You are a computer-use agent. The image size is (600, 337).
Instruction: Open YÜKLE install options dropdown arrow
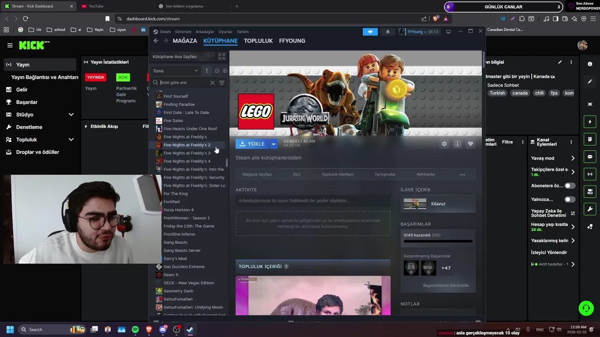click(x=273, y=144)
